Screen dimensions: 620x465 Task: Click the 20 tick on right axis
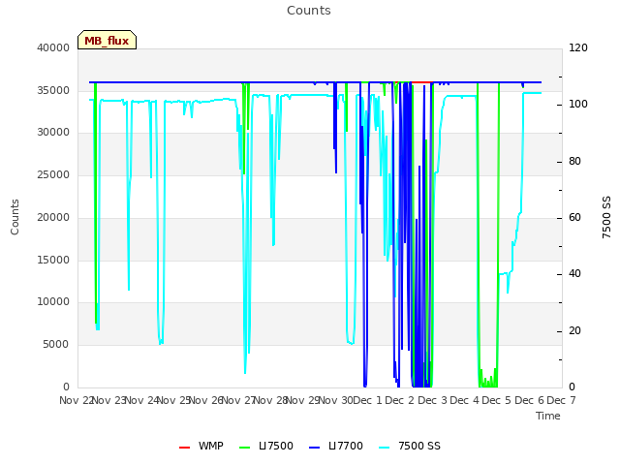(574, 331)
